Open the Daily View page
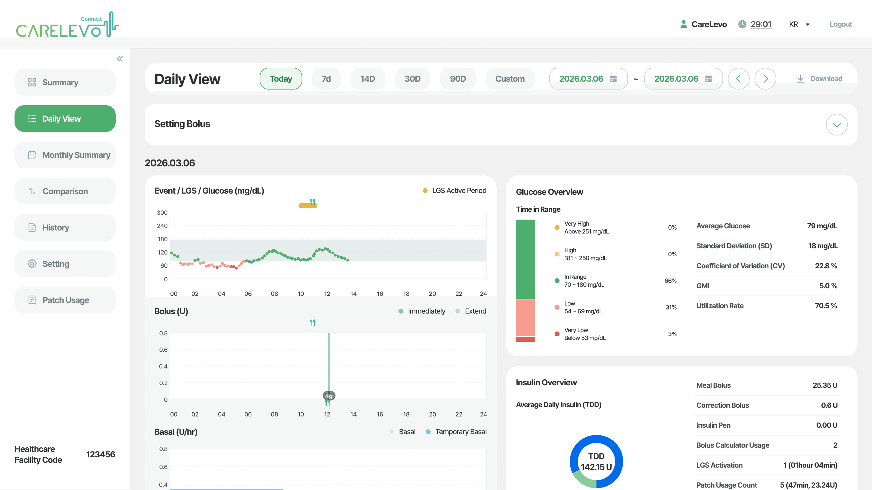The width and height of the screenshot is (872, 490). coord(65,119)
